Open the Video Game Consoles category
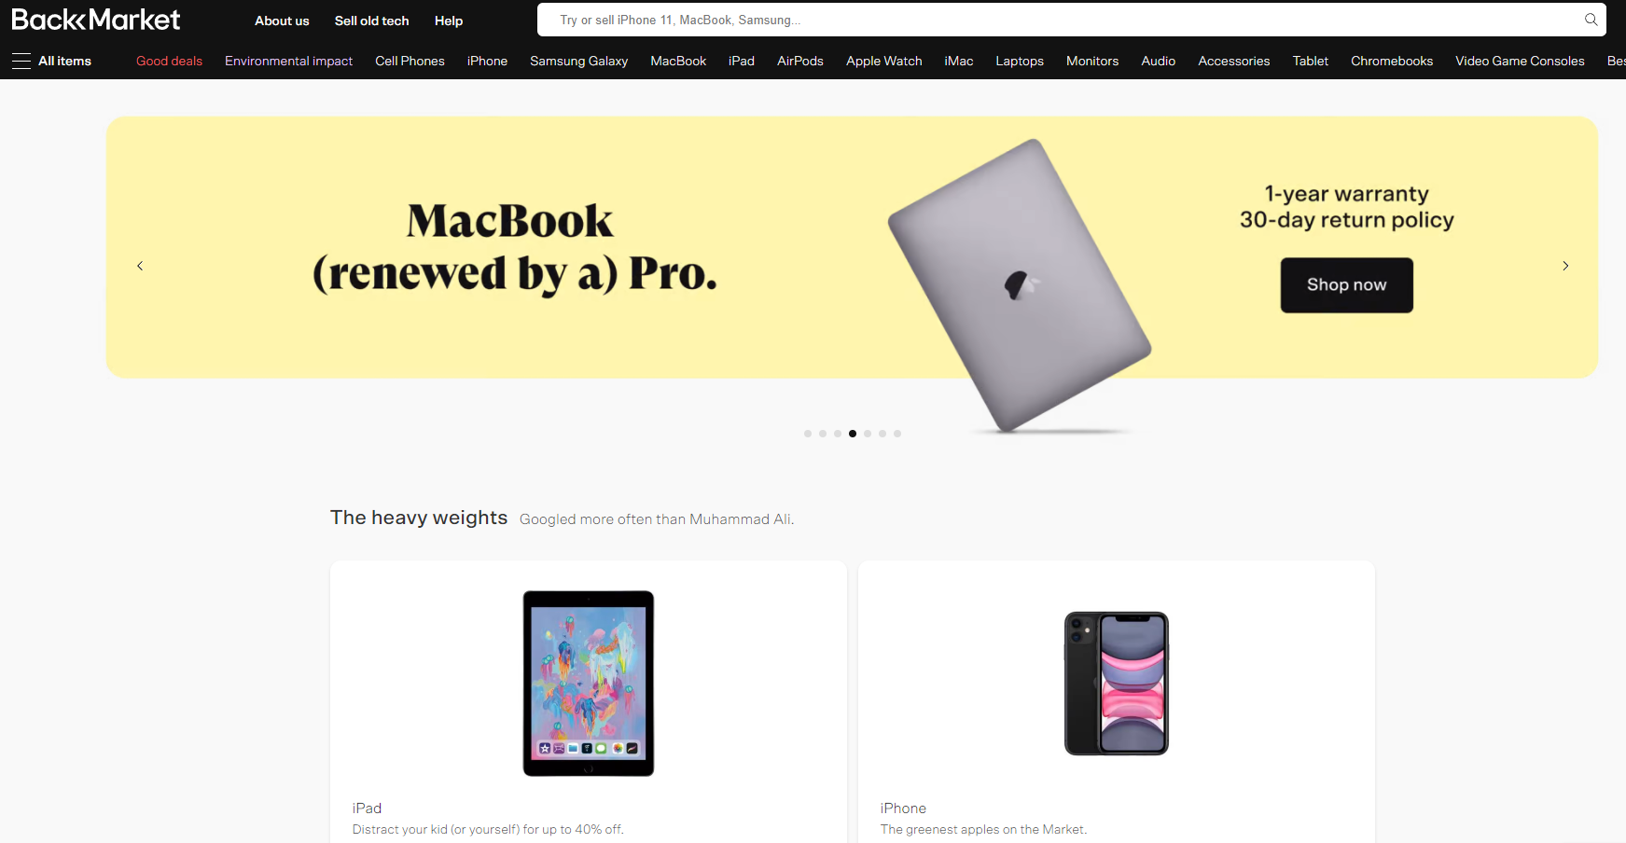Image resolution: width=1626 pixels, height=843 pixels. [1520, 61]
